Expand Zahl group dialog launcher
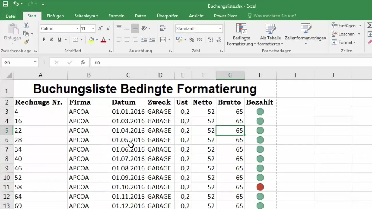 221,51
